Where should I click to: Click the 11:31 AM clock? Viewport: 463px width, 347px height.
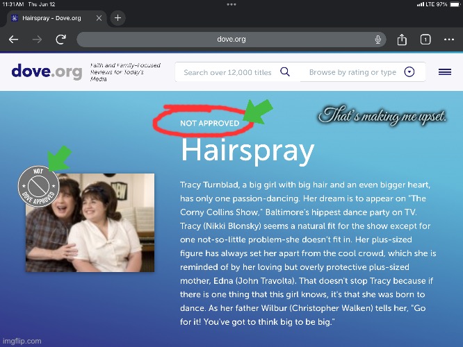coord(13,4)
